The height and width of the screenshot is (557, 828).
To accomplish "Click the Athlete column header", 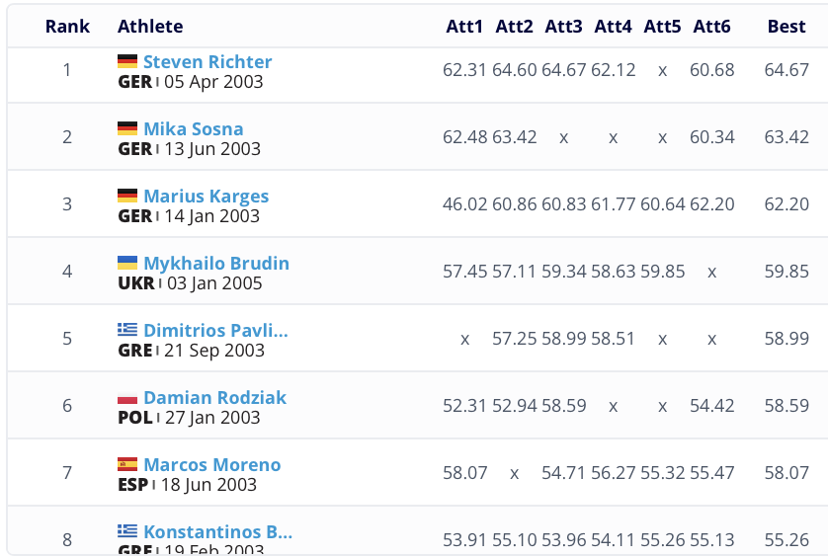I will [150, 27].
